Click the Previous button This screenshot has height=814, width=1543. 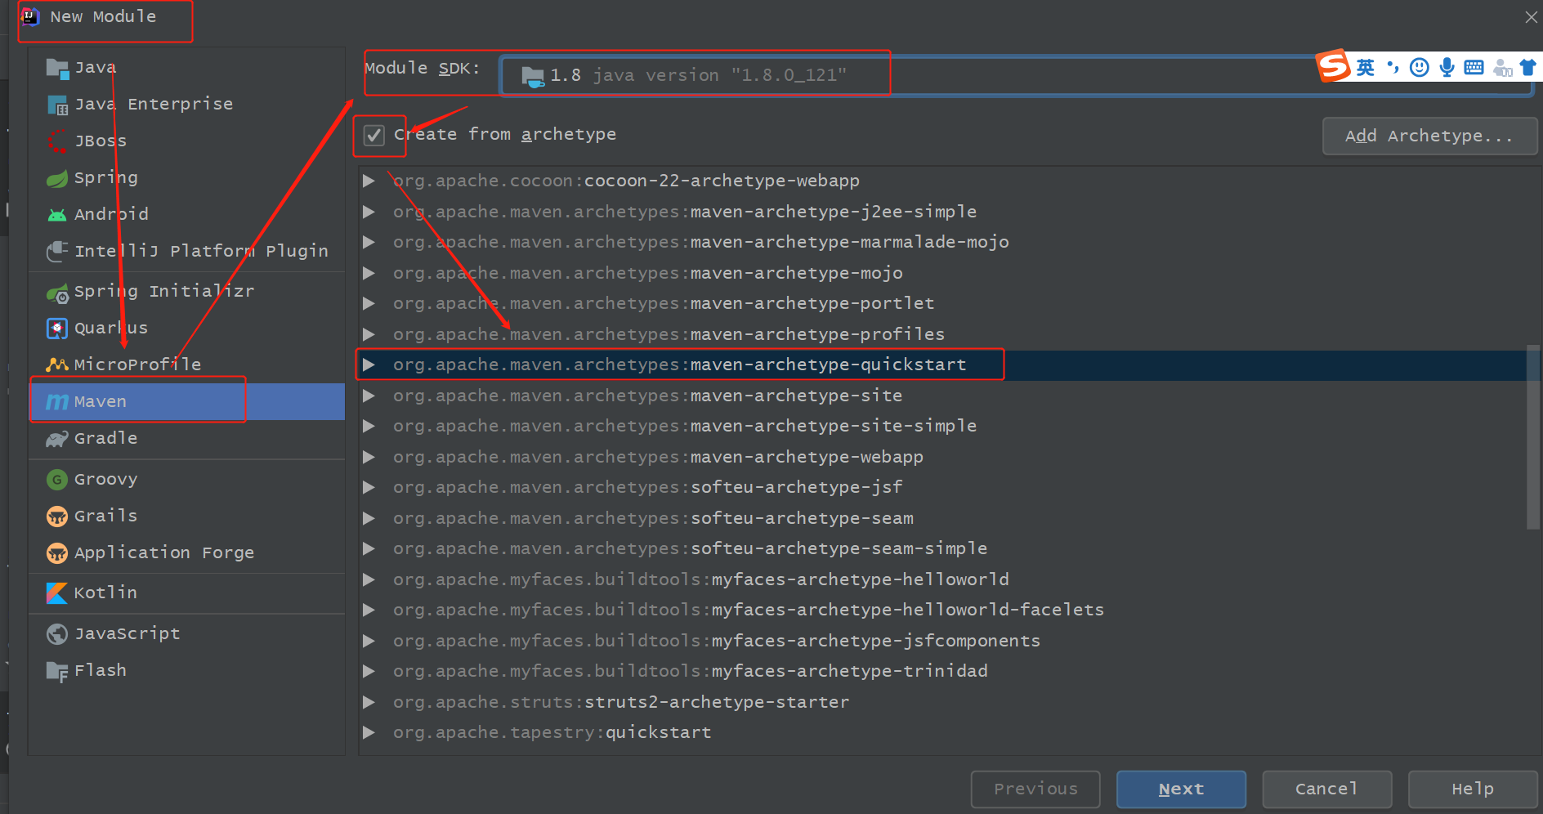pos(1035,789)
